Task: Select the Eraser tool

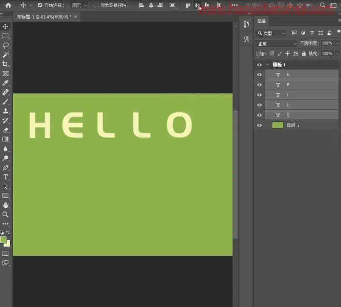Action: pos(5,130)
